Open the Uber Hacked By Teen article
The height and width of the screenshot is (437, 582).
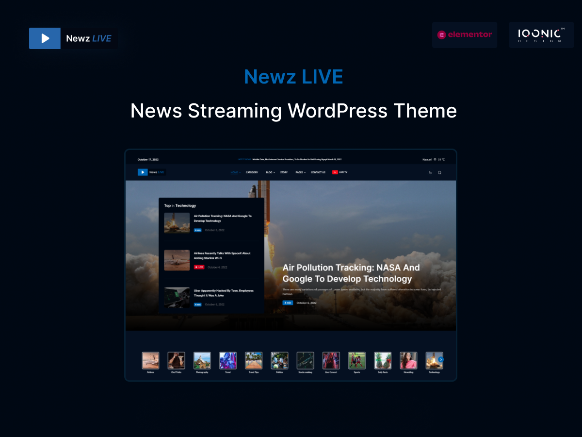[224, 293]
